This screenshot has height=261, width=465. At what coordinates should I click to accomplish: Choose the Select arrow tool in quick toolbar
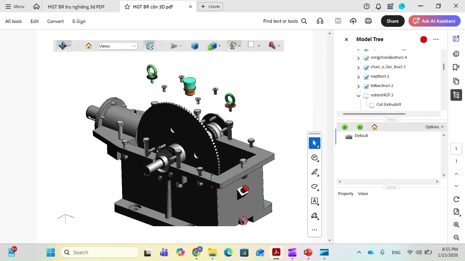click(x=315, y=143)
